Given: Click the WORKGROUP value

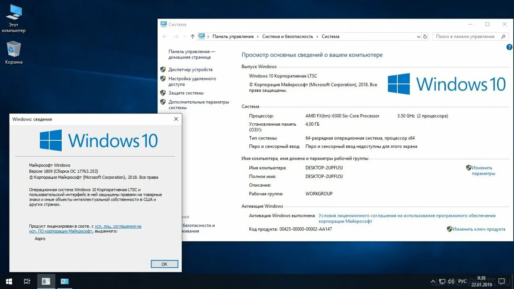Looking at the screenshot, I should (x=319, y=194).
